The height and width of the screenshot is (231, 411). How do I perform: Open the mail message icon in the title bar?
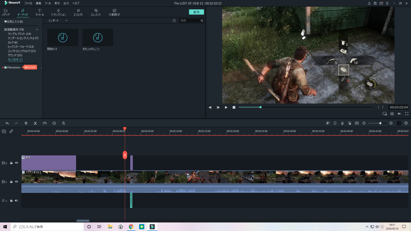click(x=381, y=3)
